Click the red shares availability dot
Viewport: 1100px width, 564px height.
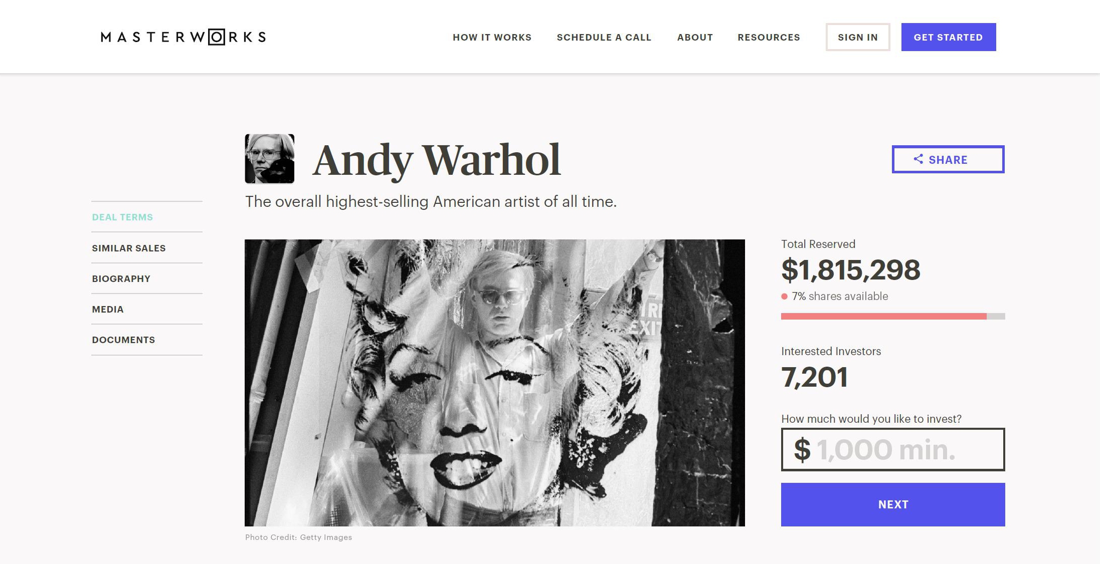(784, 297)
